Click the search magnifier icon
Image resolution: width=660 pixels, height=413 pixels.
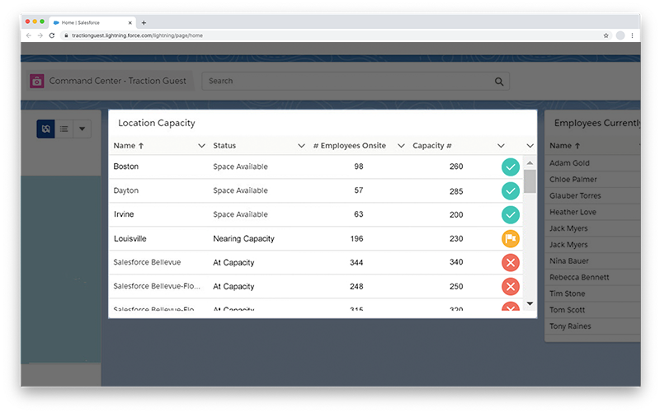(x=499, y=82)
